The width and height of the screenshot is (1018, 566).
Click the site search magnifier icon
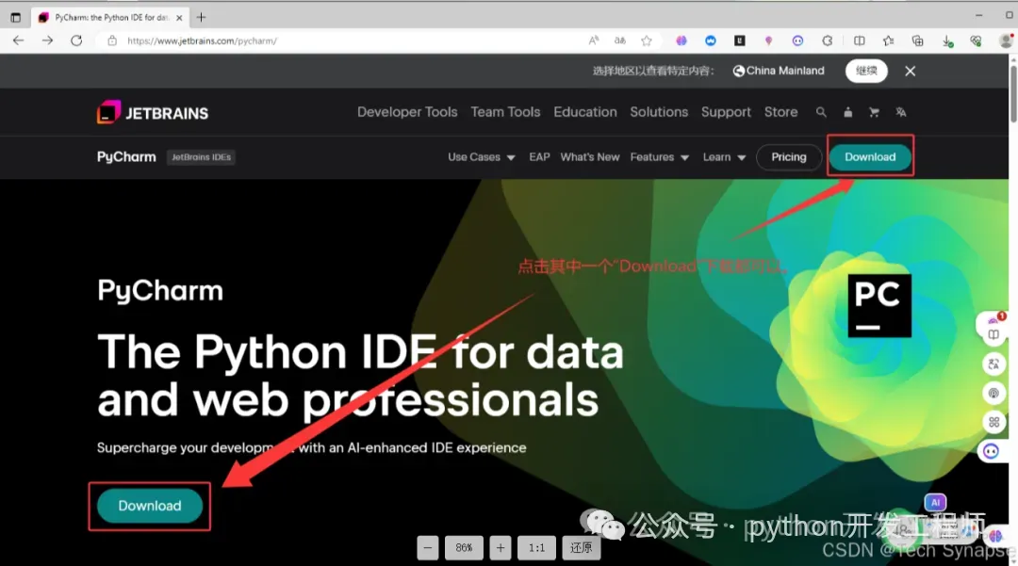click(x=821, y=112)
